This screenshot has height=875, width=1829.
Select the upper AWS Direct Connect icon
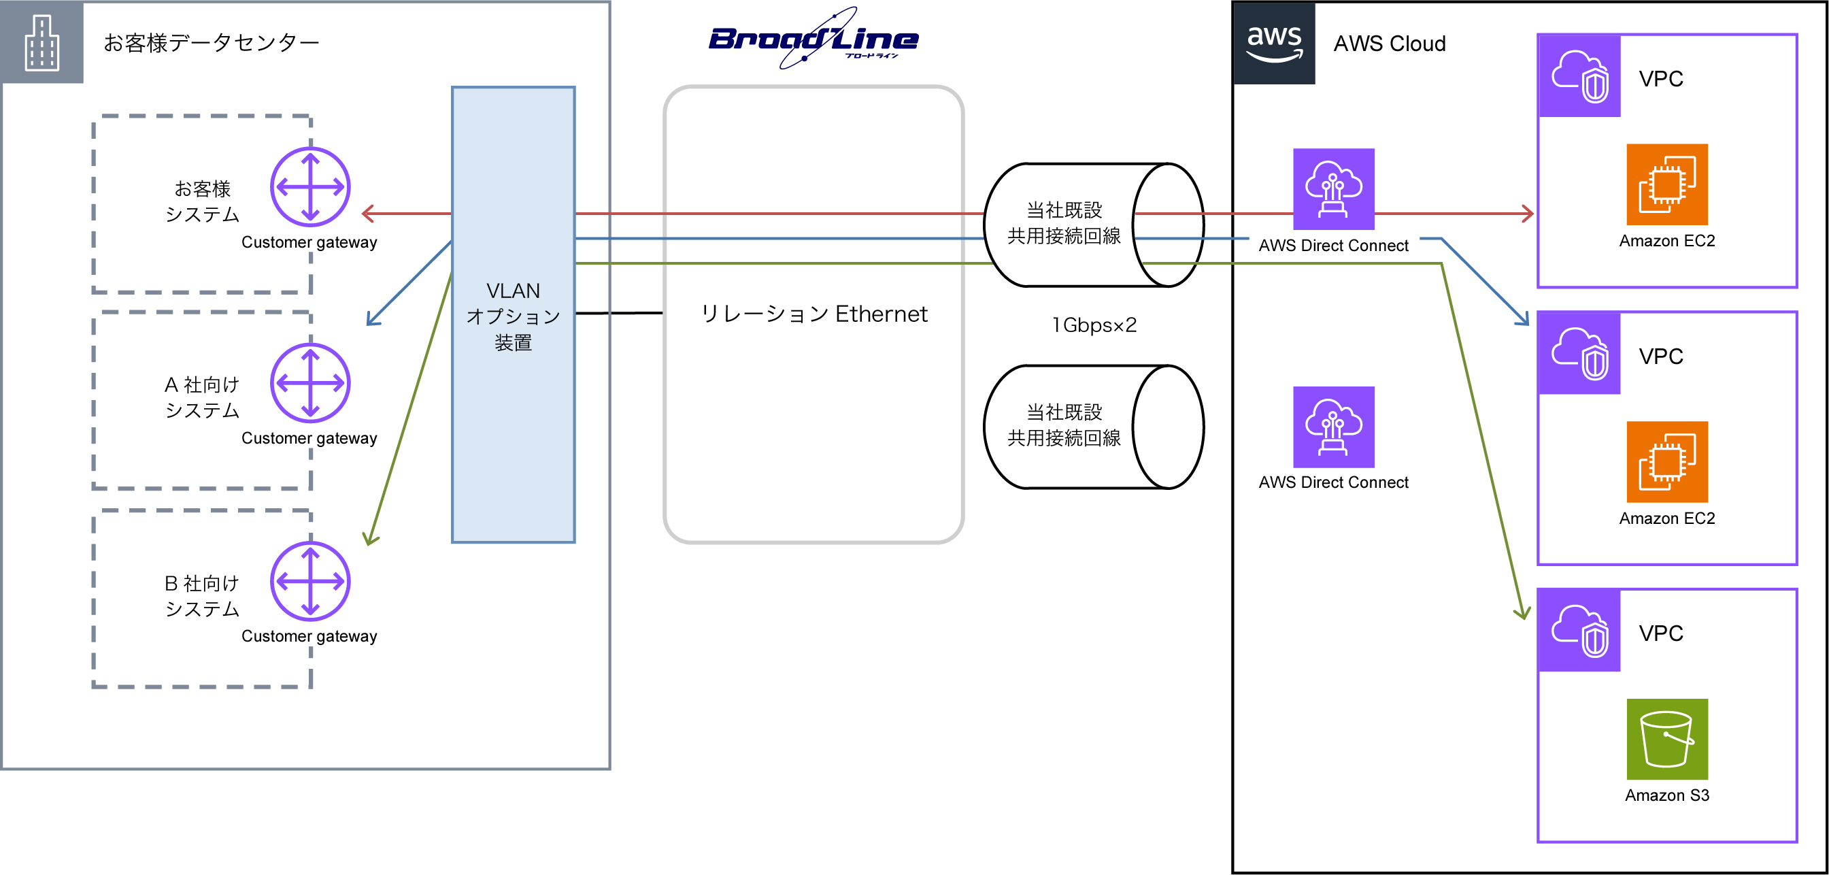1333,189
